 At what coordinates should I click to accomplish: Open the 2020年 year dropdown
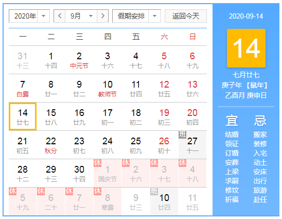29,16
